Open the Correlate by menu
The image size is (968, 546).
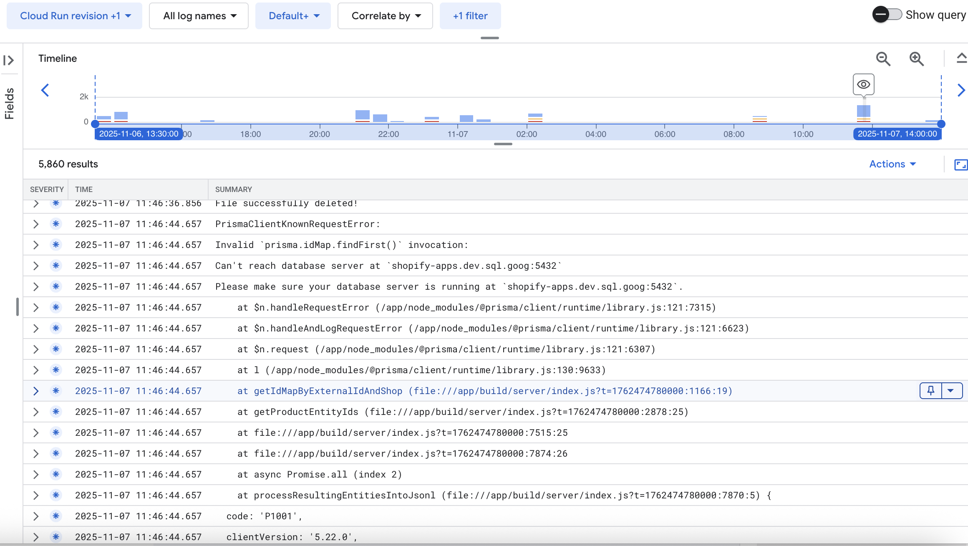(385, 16)
